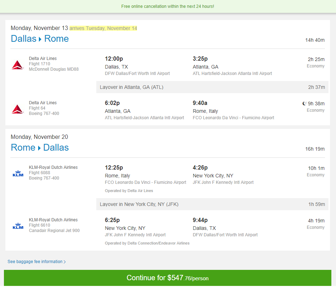
Task: Click the 9:44p arrival time
Action: coord(200,220)
